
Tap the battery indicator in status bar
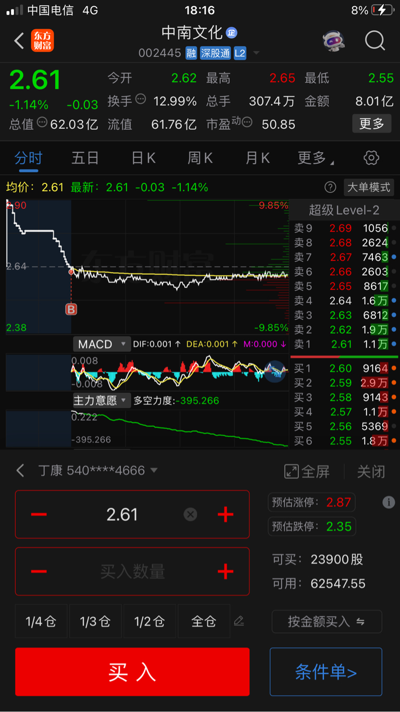[x=383, y=10]
